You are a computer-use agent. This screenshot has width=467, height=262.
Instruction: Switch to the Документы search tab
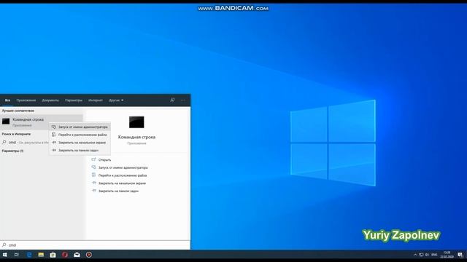pos(50,100)
